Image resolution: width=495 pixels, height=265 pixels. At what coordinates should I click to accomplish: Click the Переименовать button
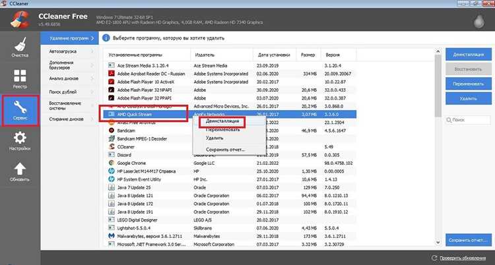469,84
